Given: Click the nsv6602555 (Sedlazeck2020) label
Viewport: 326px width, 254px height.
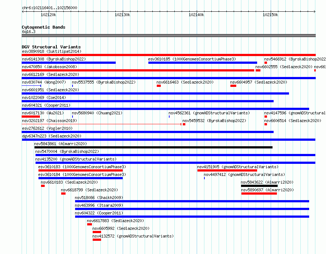Looking at the screenshot, I should pos(284,67).
